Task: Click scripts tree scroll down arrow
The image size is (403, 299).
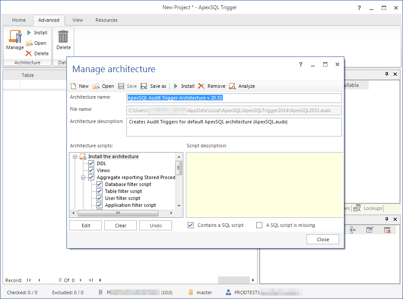Action: coord(179,206)
